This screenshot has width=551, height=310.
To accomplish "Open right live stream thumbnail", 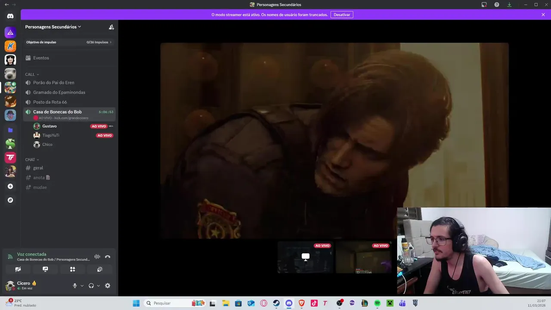I will (363, 257).
